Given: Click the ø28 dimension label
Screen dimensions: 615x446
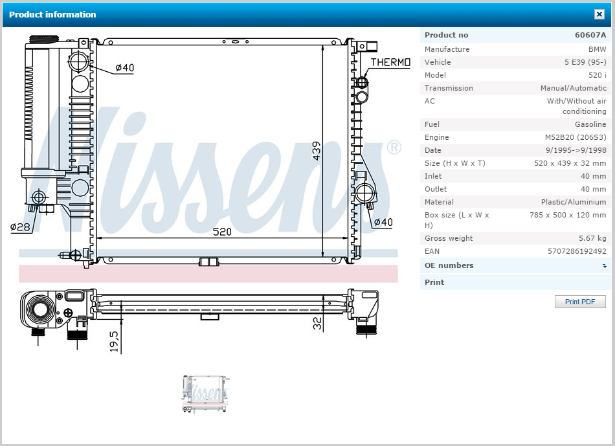Looking at the screenshot, I should coord(20,227).
